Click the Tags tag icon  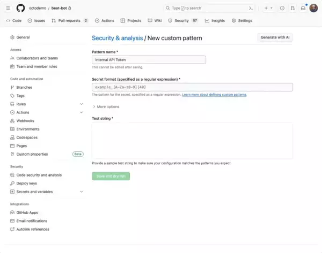(12, 96)
